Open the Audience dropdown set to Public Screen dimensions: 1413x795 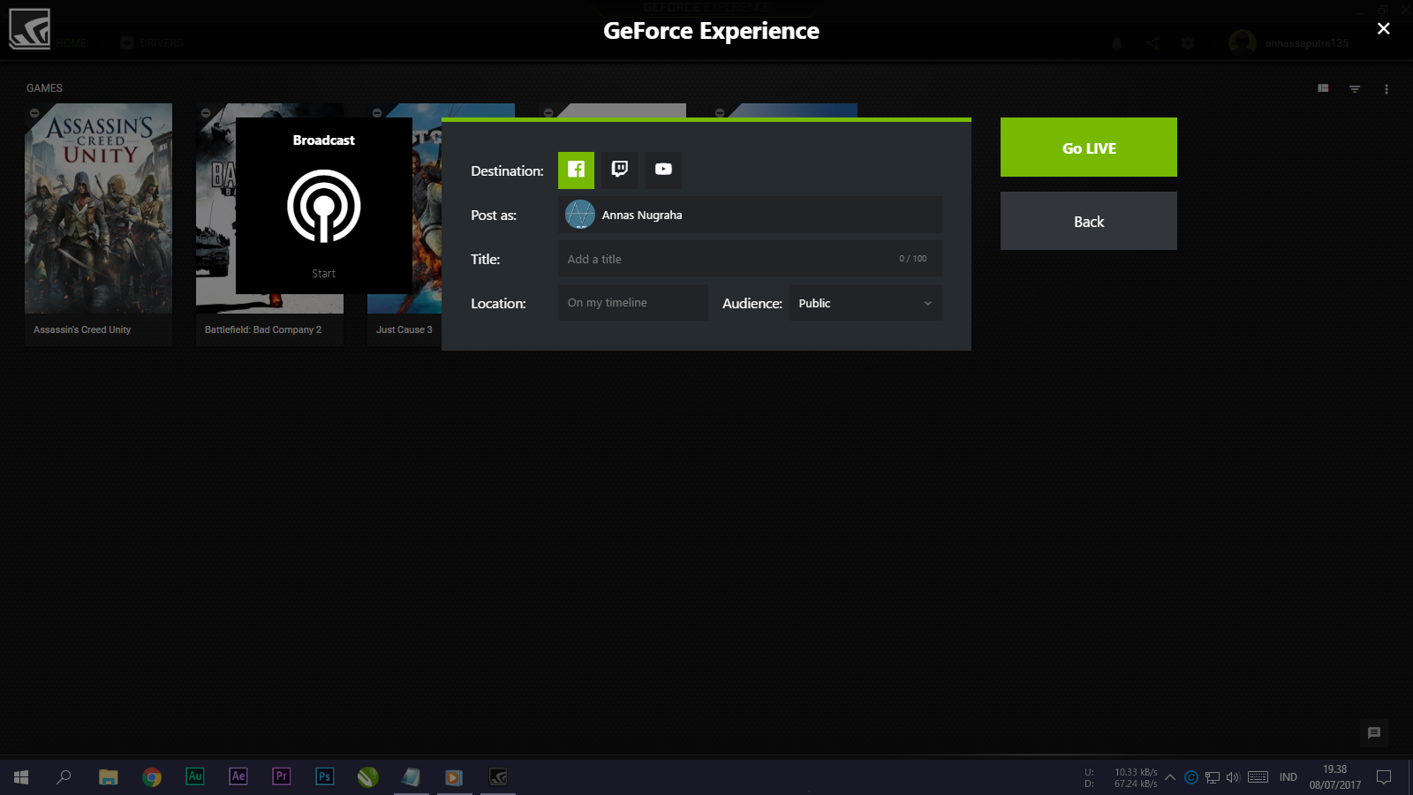(865, 303)
